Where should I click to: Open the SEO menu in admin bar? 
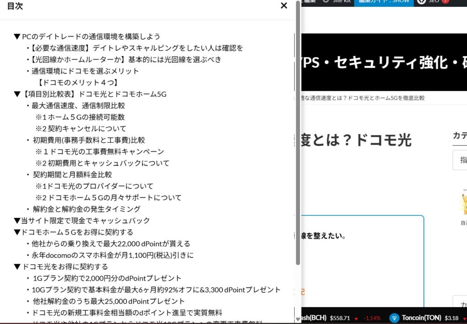(434, 1)
